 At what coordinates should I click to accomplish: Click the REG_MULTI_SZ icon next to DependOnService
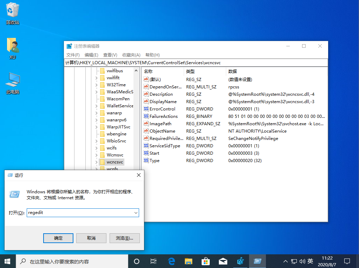tap(146, 87)
